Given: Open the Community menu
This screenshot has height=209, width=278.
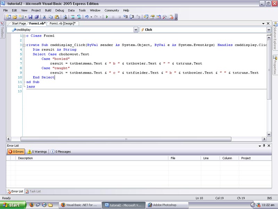Looking at the screenshot, I should point(112,10).
